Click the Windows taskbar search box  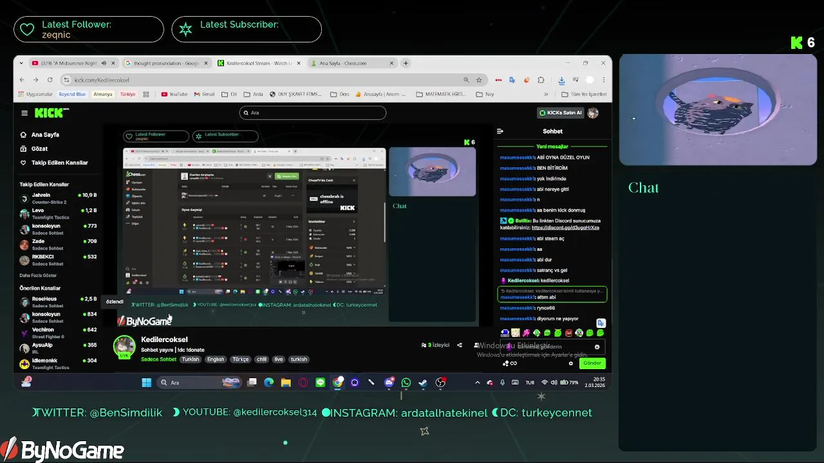point(200,383)
